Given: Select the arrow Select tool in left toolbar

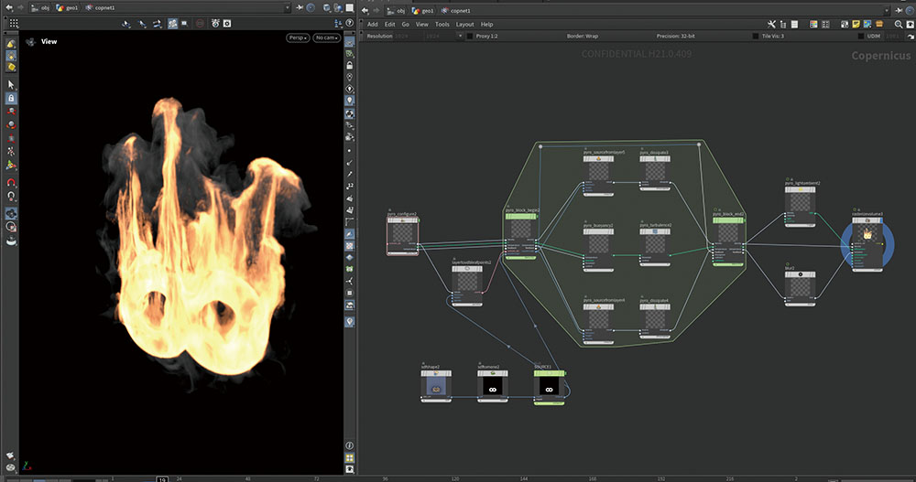Looking at the screenshot, I should [x=10, y=84].
